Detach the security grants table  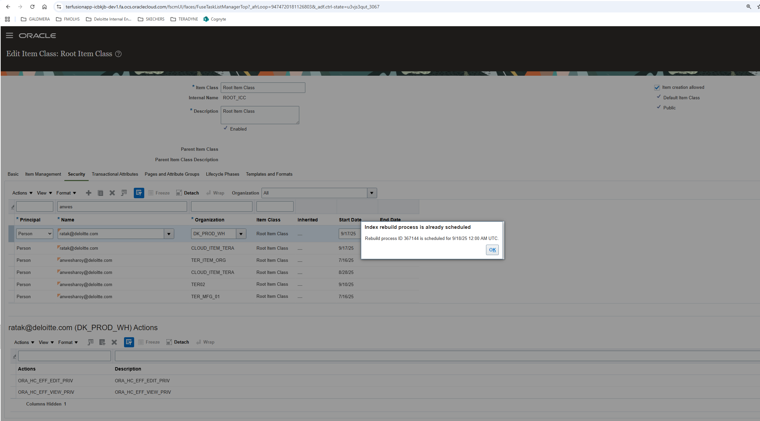pos(187,193)
